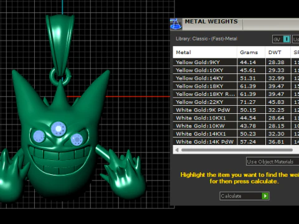299x224 pixels.
Task: Click the Grams column header
Action: point(251,52)
